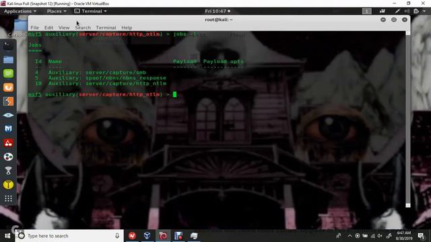Viewport: 431px width, 242px height.
Task: Click the screen recorder camera icon in top panel
Action: coord(383,11)
